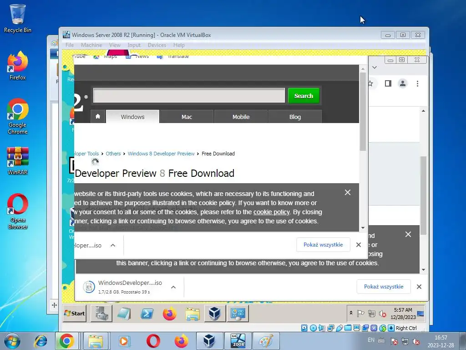Follow 'Windows 8 Developer Preview' breadcrumb link
The width and height of the screenshot is (466, 350).
coord(161,154)
